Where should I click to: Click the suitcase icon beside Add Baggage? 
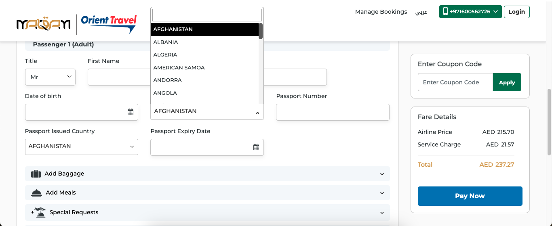(36, 174)
